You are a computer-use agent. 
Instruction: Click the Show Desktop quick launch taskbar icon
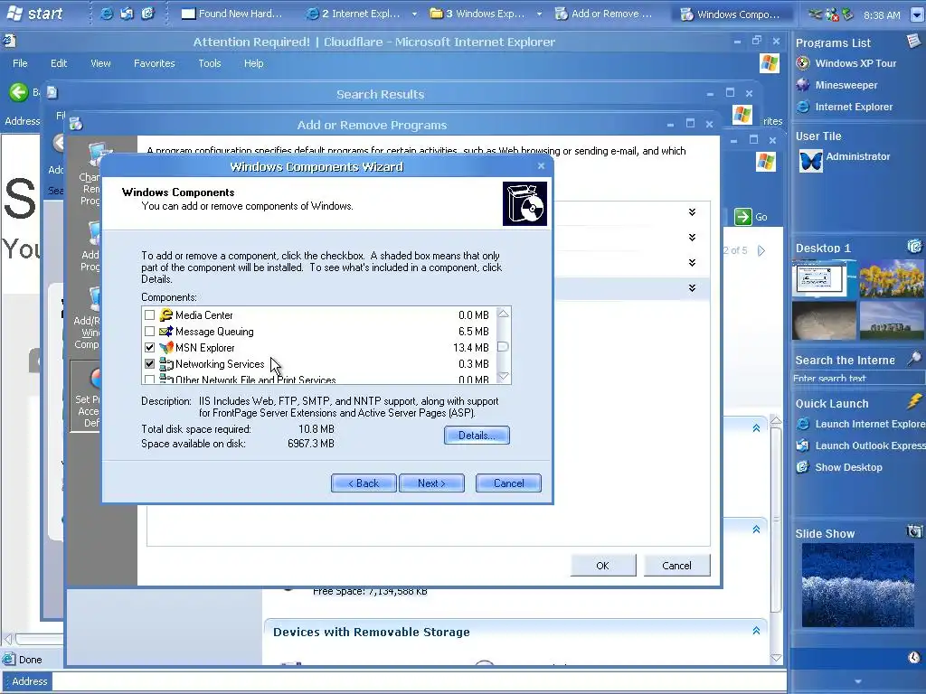tap(147, 13)
